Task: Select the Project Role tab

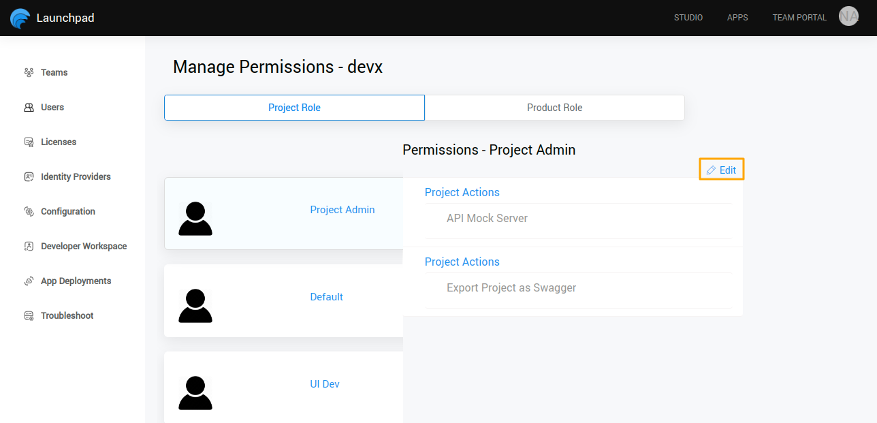Action: coord(294,108)
